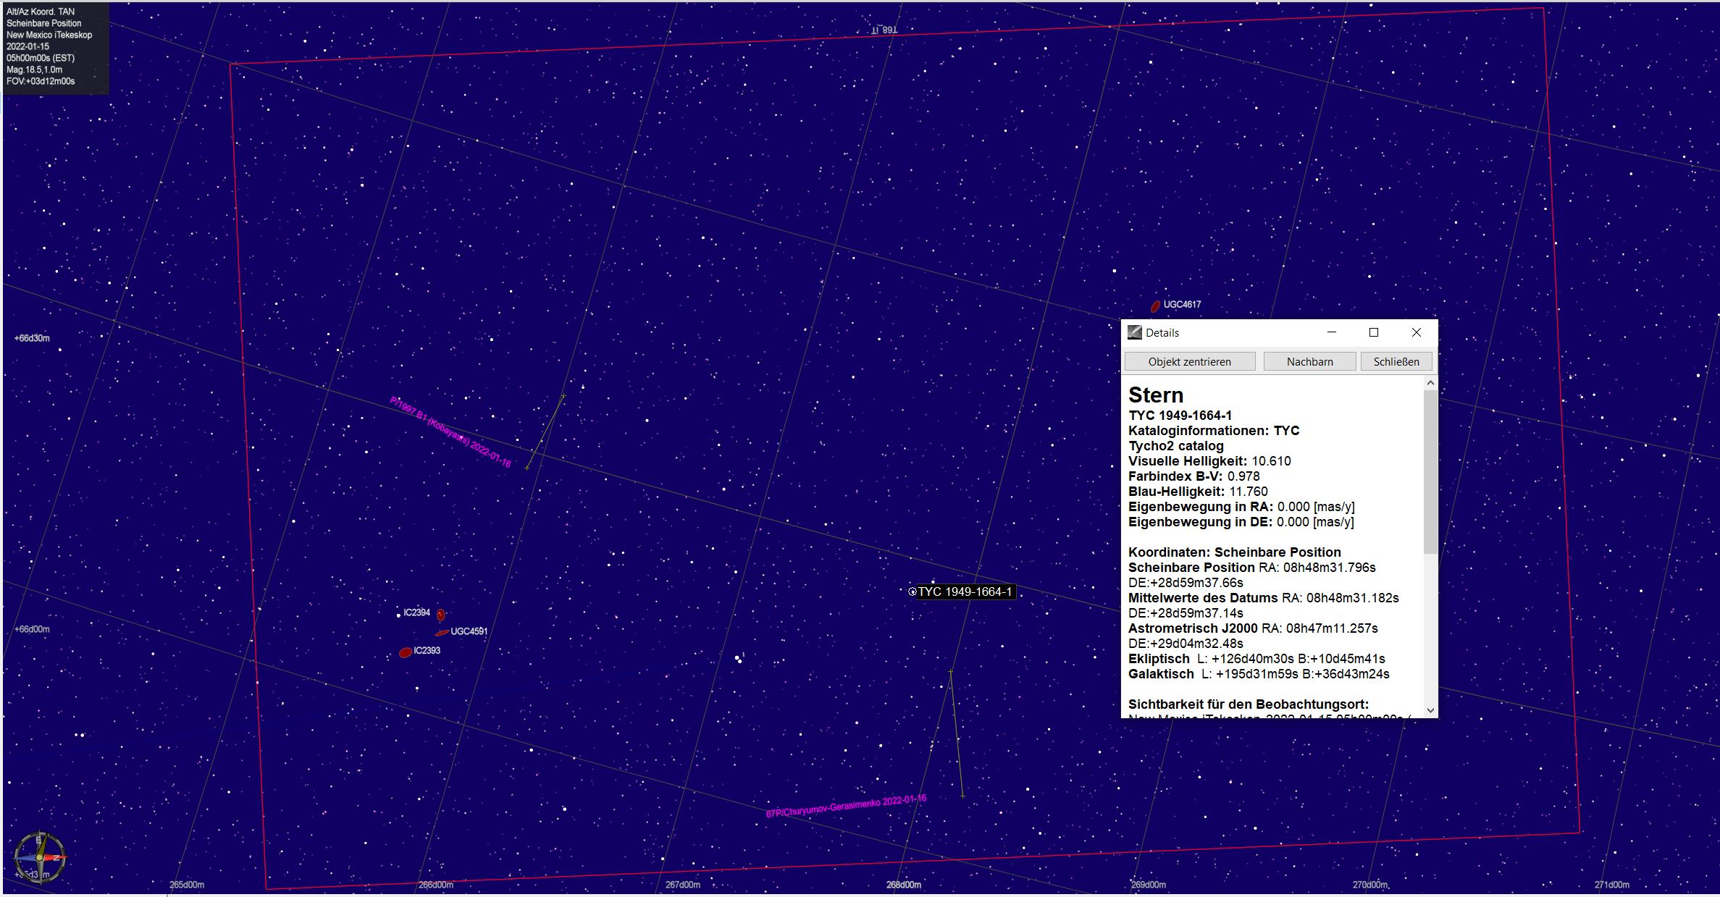Viewport: 1720px width, 897px height.
Task: Maximize the Details window
Action: click(1374, 332)
